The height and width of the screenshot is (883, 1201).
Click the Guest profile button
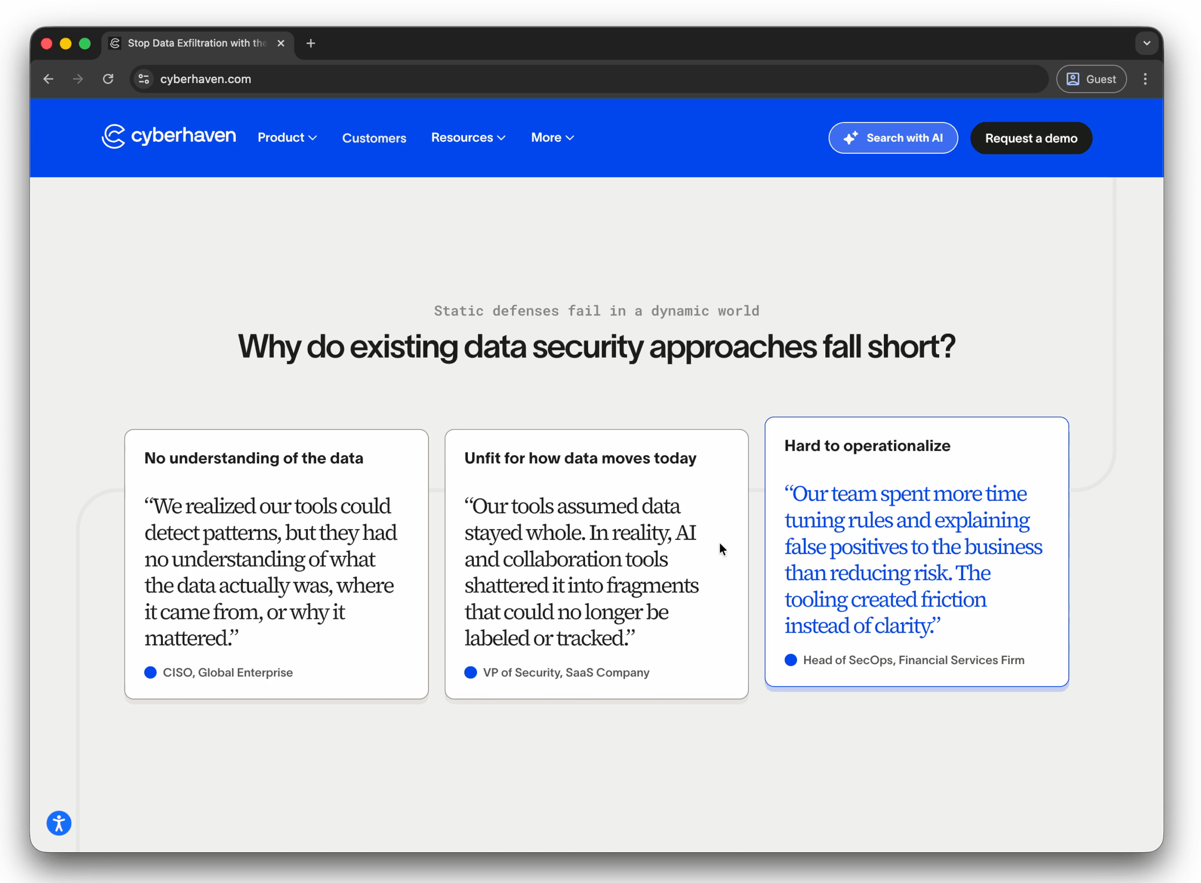[x=1091, y=79]
